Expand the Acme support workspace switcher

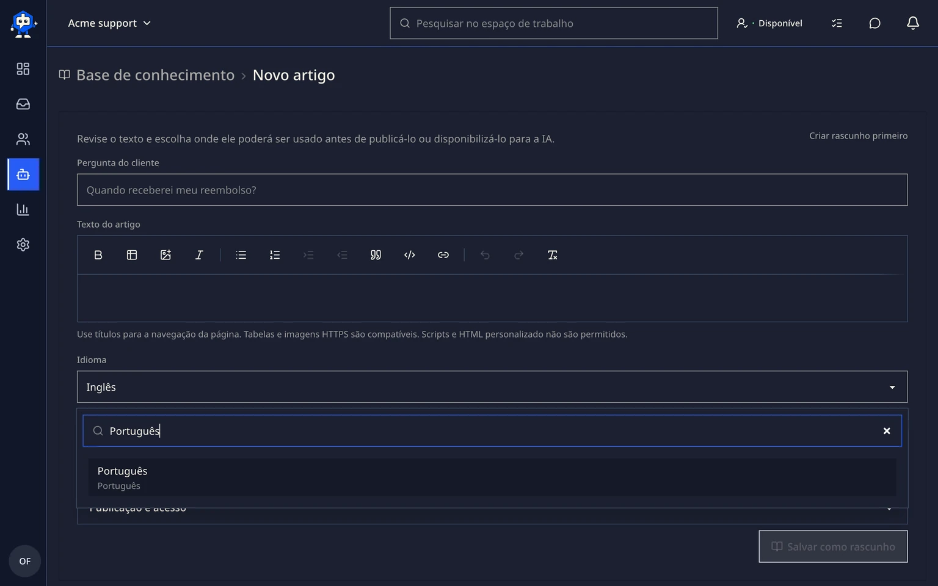click(109, 23)
